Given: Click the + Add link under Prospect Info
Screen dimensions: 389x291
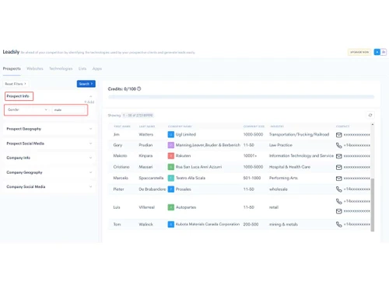Looking at the screenshot, I should (x=89, y=102).
